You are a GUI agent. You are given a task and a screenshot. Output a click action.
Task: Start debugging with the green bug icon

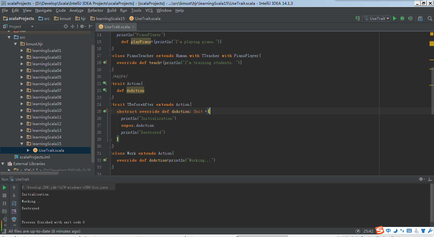(x=402, y=19)
